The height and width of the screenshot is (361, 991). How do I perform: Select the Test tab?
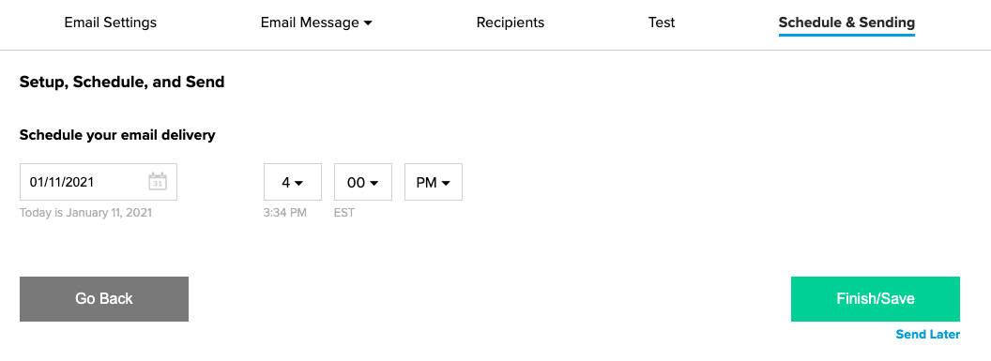[662, 23]
